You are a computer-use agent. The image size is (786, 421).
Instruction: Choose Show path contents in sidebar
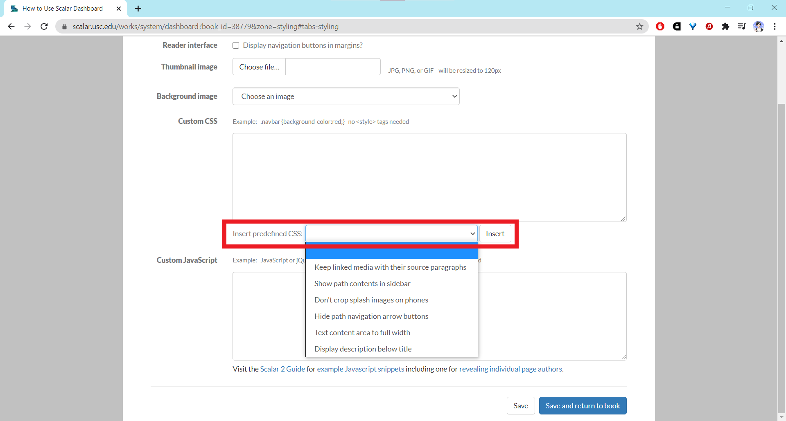pyautogui.click(x=362, y=284)
